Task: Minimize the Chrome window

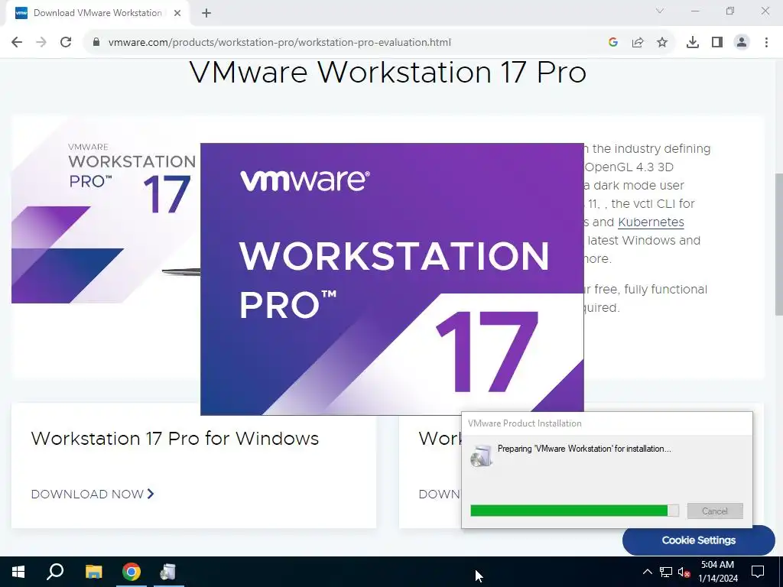Action: coord(695,11)
